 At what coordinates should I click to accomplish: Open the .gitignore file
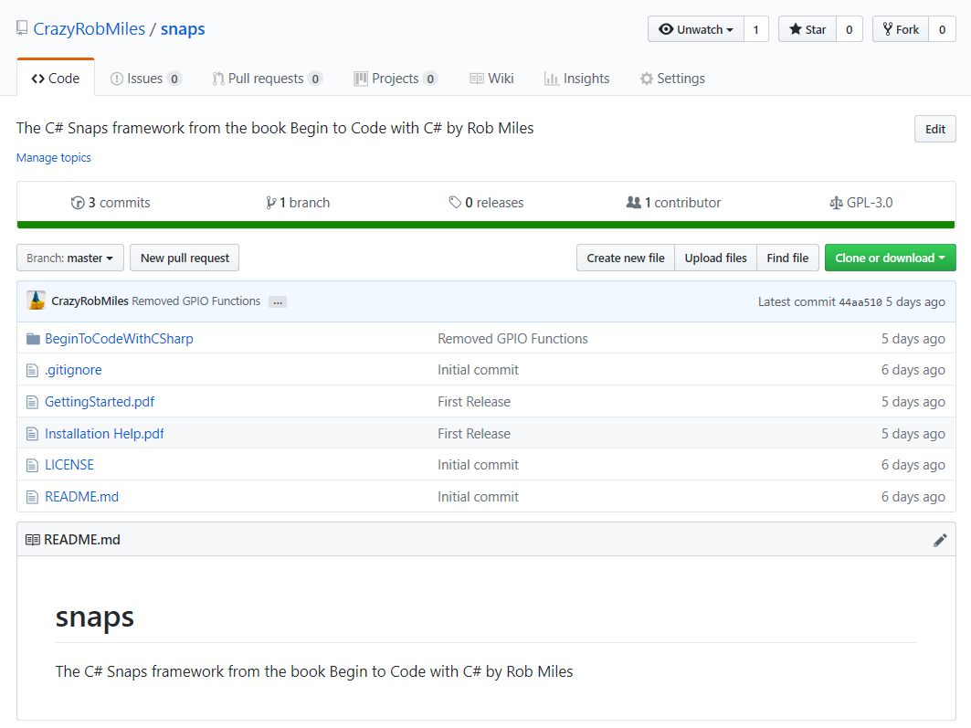pyautogui.click(x=73, y=370)
